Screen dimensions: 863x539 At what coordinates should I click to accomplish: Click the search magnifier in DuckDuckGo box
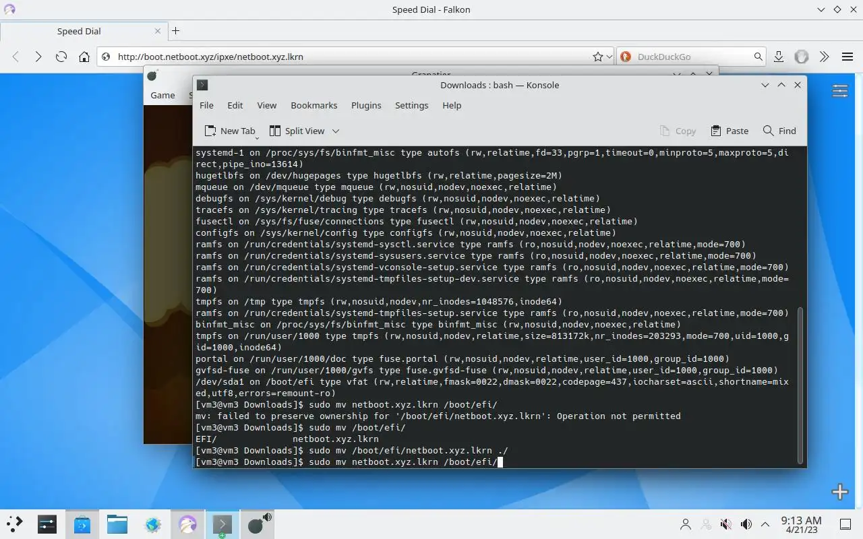[758, 57]
